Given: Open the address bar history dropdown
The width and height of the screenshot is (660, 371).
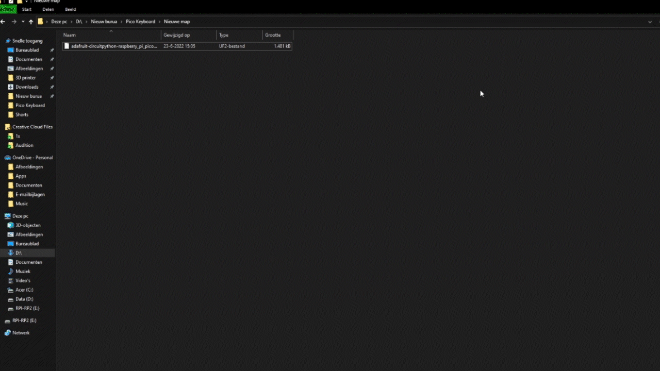Looking at the screenshot, I should 650,22.
